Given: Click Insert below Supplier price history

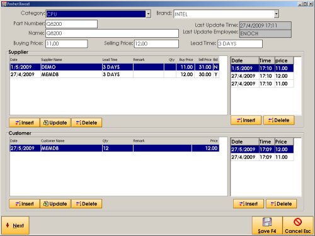Looking at the screenshot, I should point(246,120).
